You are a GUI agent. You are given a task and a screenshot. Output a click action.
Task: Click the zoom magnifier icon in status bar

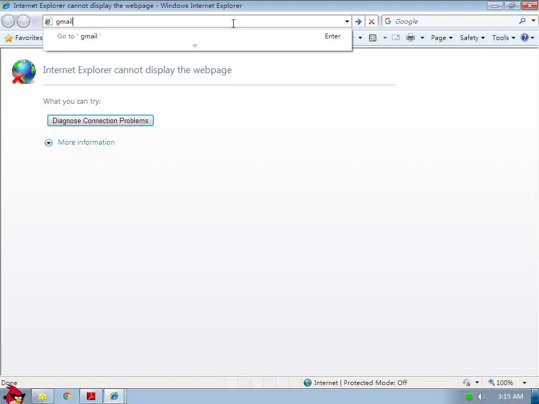coord(492,382)
